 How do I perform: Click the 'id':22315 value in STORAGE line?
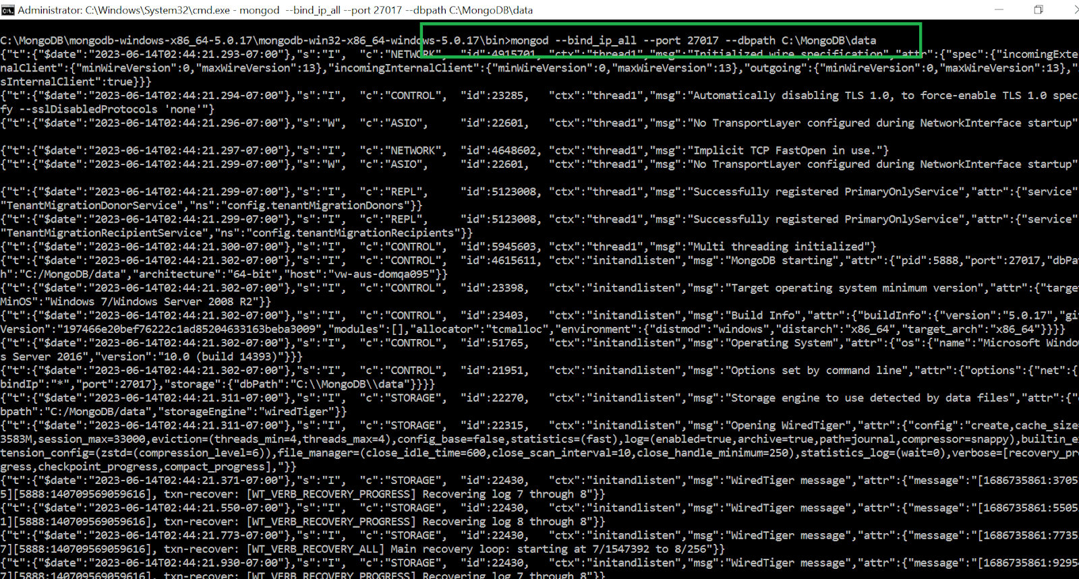point(493,425)
